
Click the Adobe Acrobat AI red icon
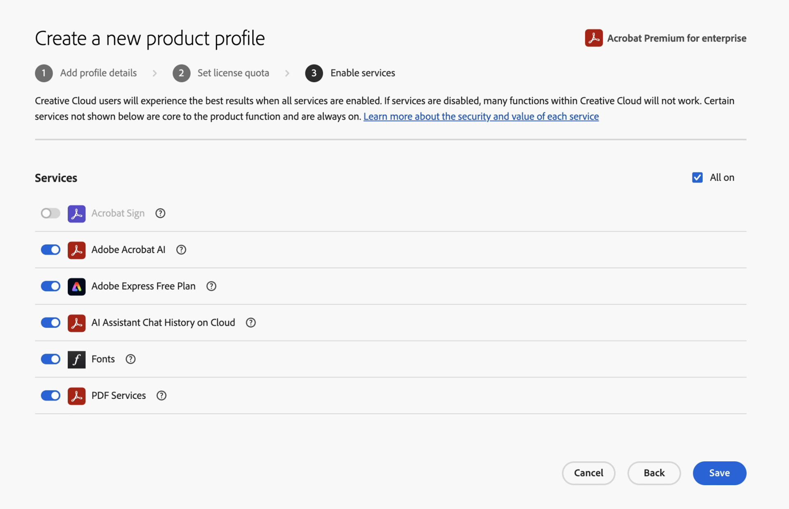tap(76, 250)
